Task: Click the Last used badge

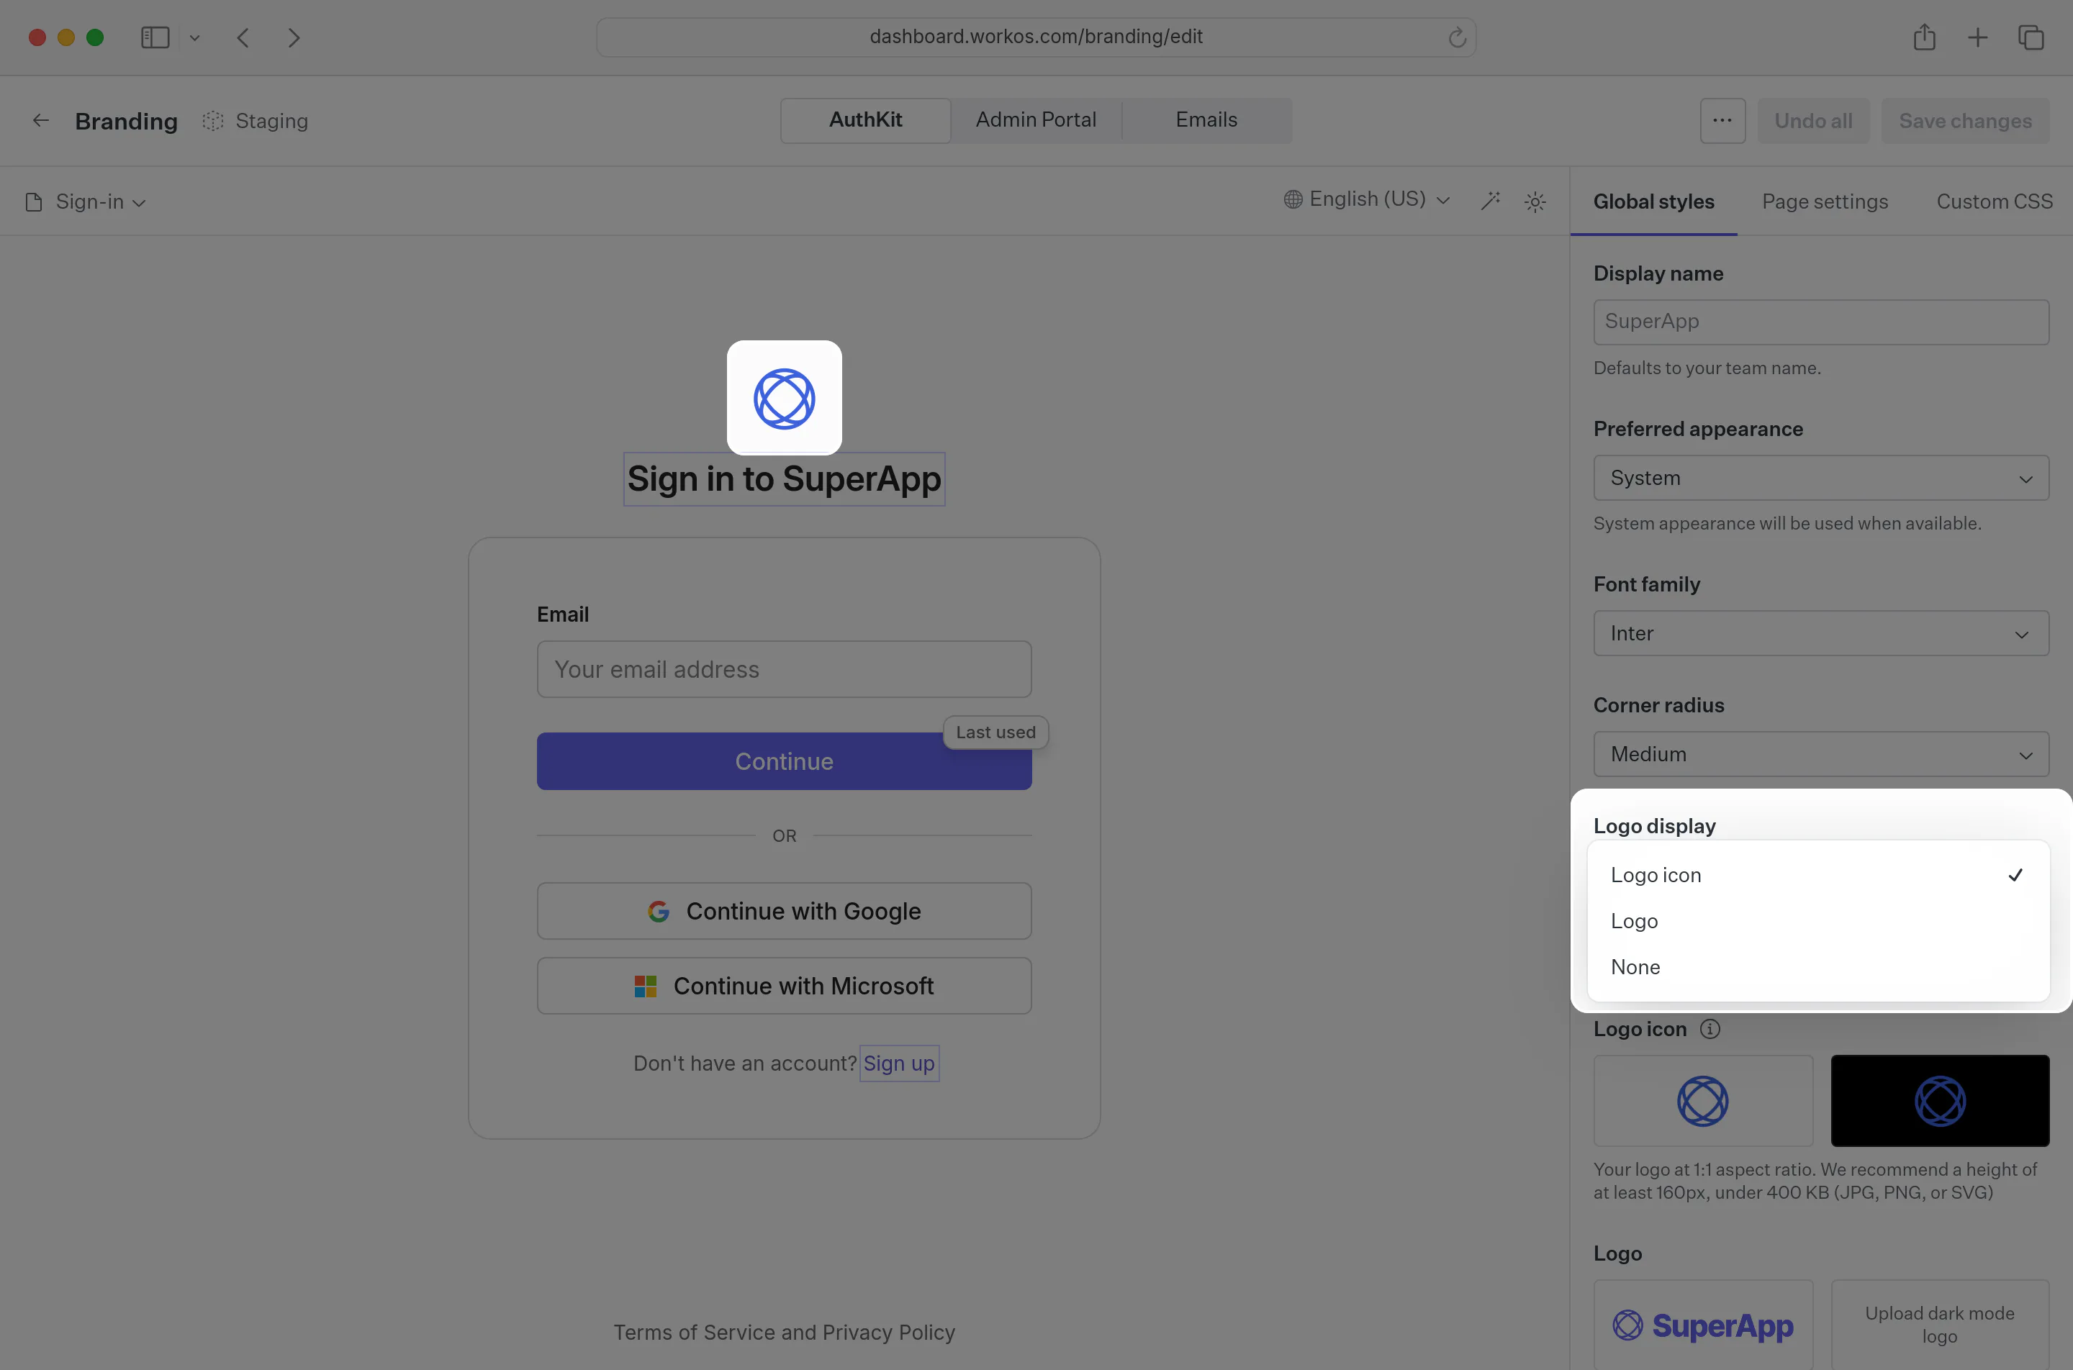Action: [995, 732]
